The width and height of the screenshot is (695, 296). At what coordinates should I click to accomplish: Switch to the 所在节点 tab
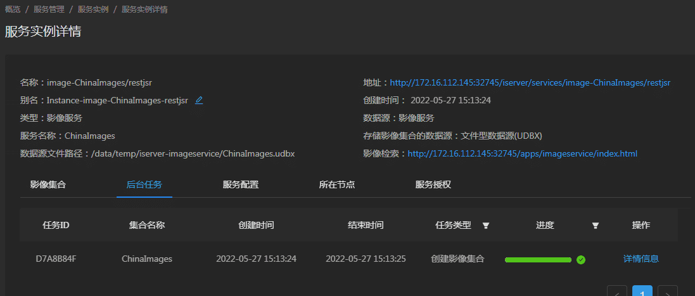337,185
